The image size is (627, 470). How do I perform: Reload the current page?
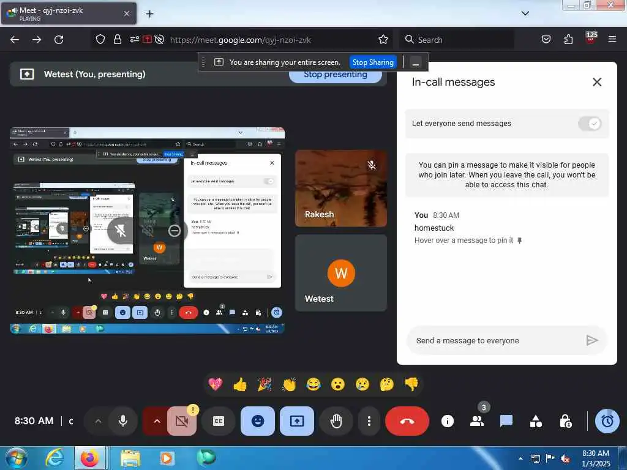point(59,40)
